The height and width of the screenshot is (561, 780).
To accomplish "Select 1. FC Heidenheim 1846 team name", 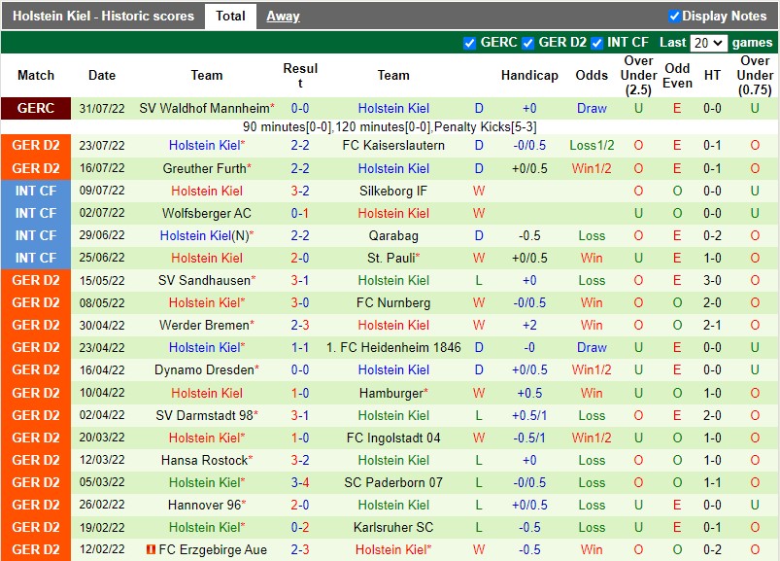I will pyautogui.click(x=393, y=347).
